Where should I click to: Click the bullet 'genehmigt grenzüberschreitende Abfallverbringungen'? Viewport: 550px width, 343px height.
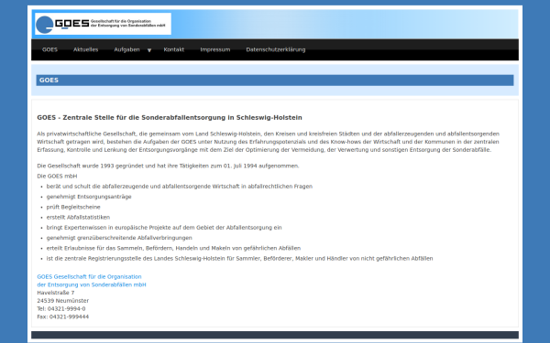[x=119, y=238]
